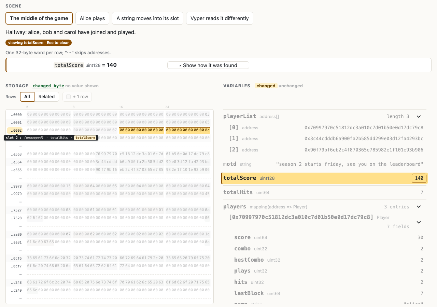Viewport: 437px width, 307px height.
Task: Click the "viewing totalScore · Esc to clear" pill
Action: [x=39, y=43]
